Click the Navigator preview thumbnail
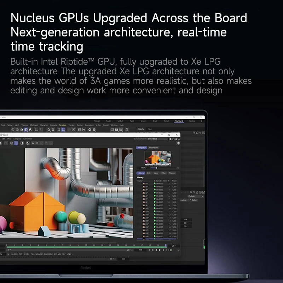283x283 pixels. point(158,158)
